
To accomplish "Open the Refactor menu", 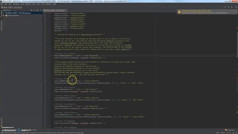I will pos(28,4).
